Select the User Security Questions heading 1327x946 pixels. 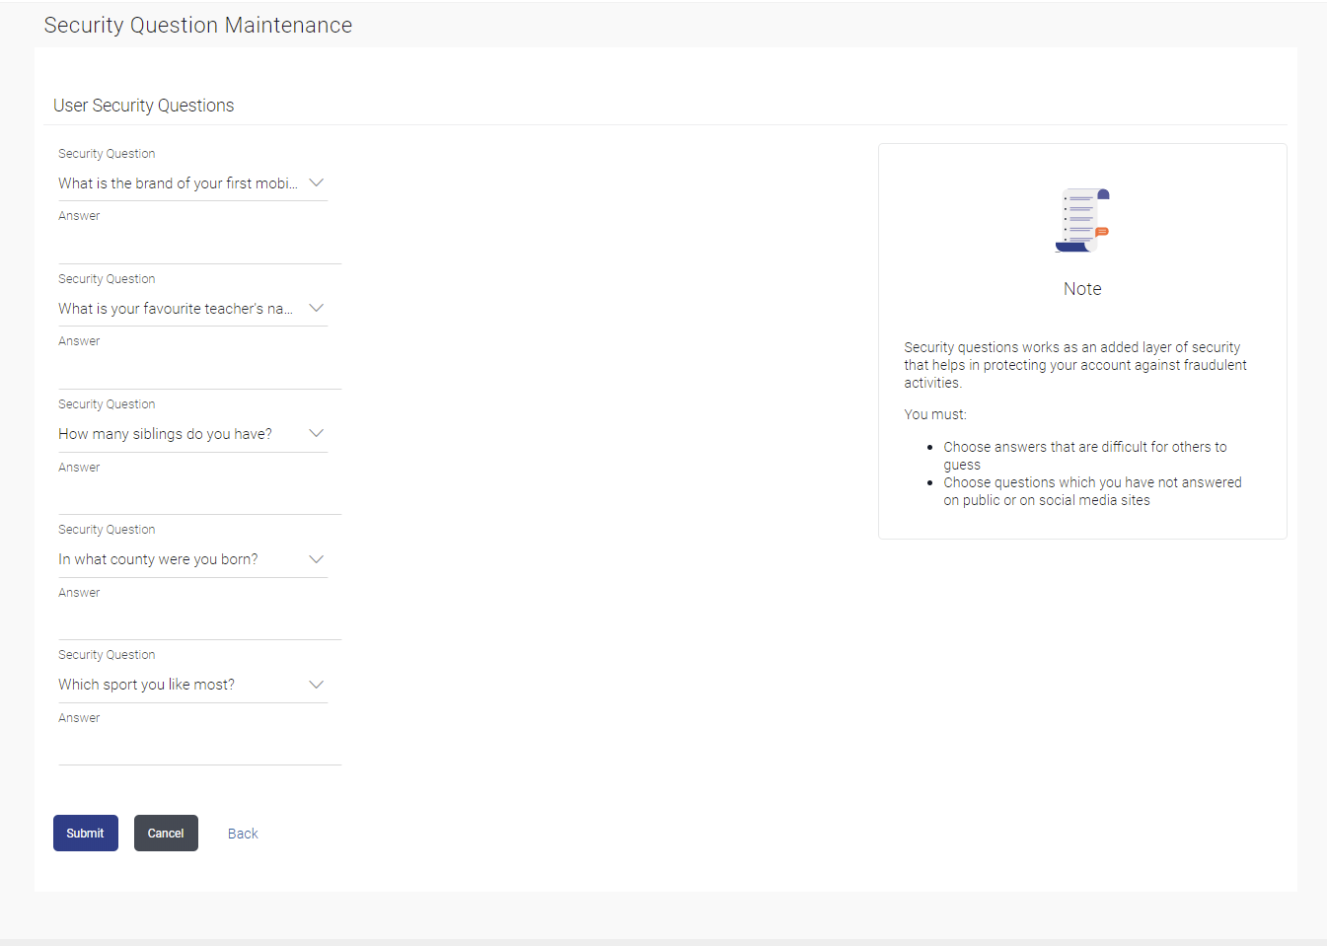(144, 106)
